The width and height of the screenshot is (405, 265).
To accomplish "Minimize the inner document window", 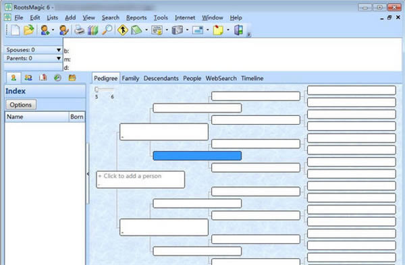I will 382,18.
